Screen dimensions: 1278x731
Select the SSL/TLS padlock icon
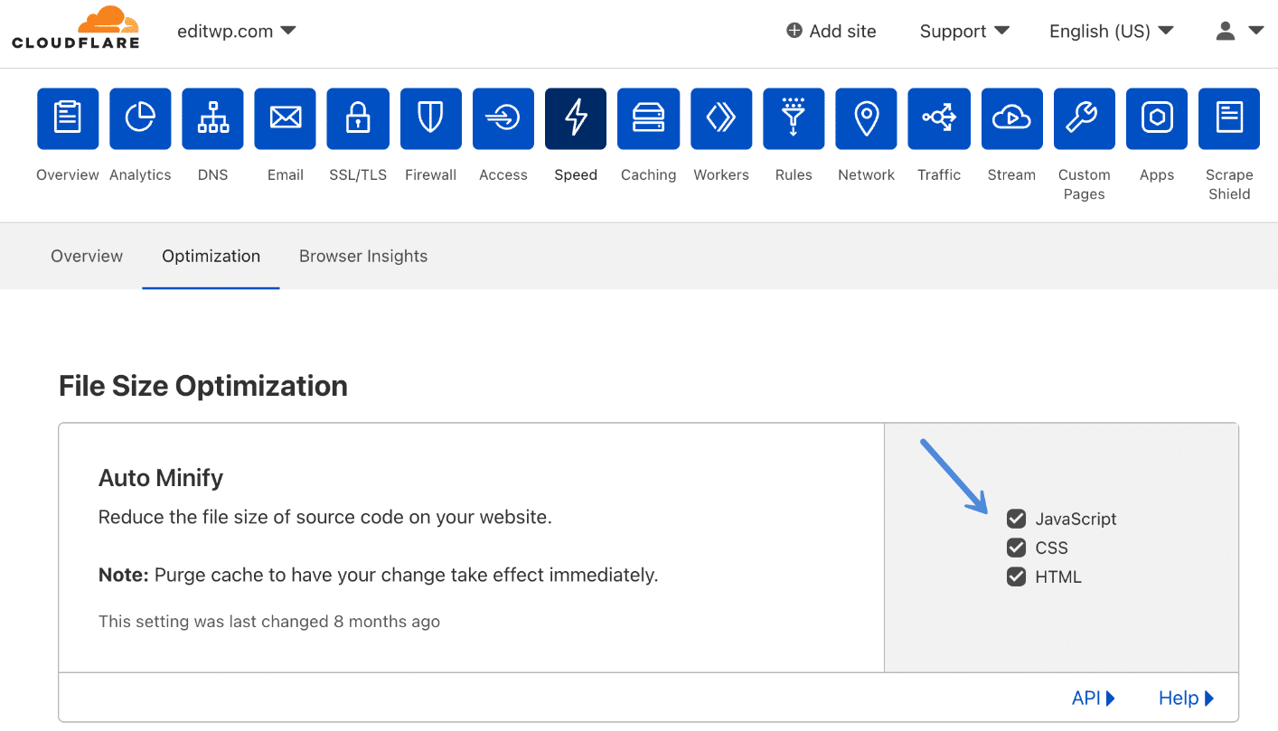(x=358, y=118)
